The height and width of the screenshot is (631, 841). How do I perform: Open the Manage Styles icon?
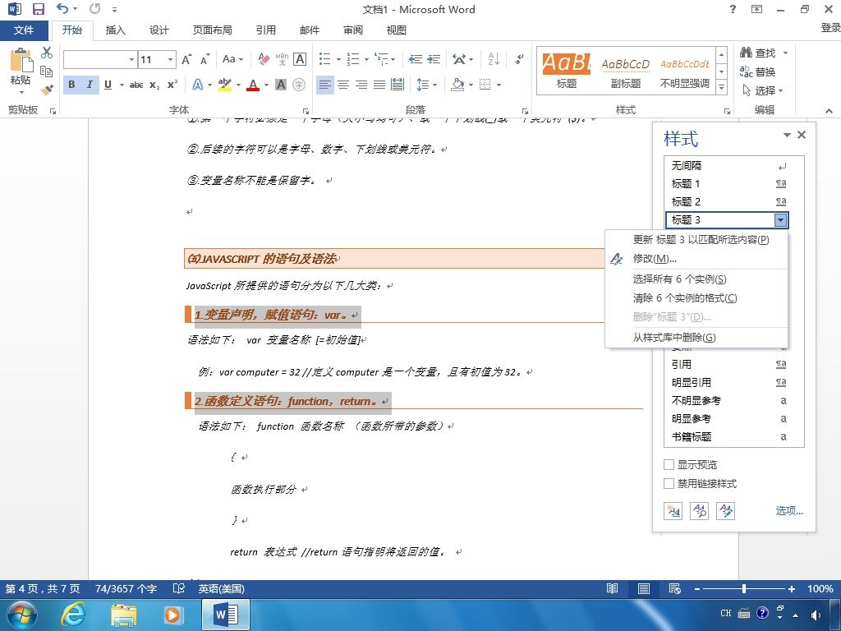pos(726,511)
